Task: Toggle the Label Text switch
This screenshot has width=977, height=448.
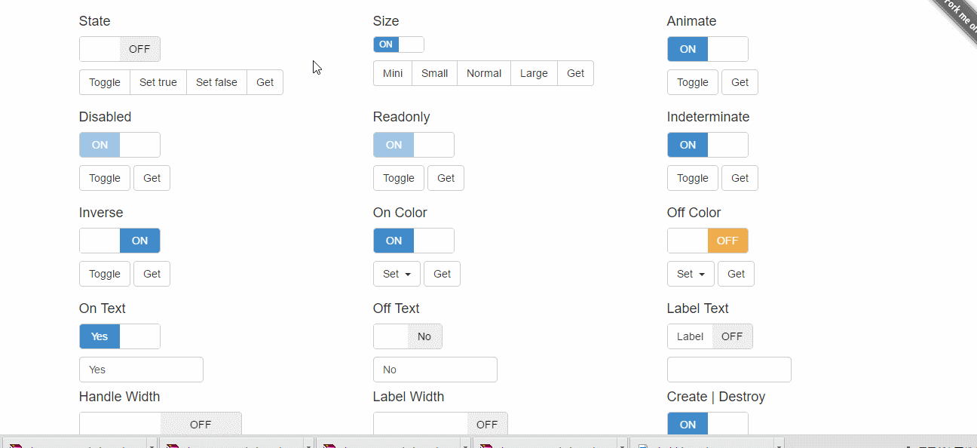Action: pos(709,336)
